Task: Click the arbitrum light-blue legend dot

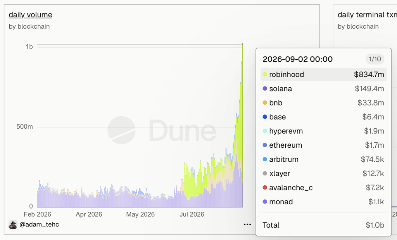Action: tap(265, 159)
